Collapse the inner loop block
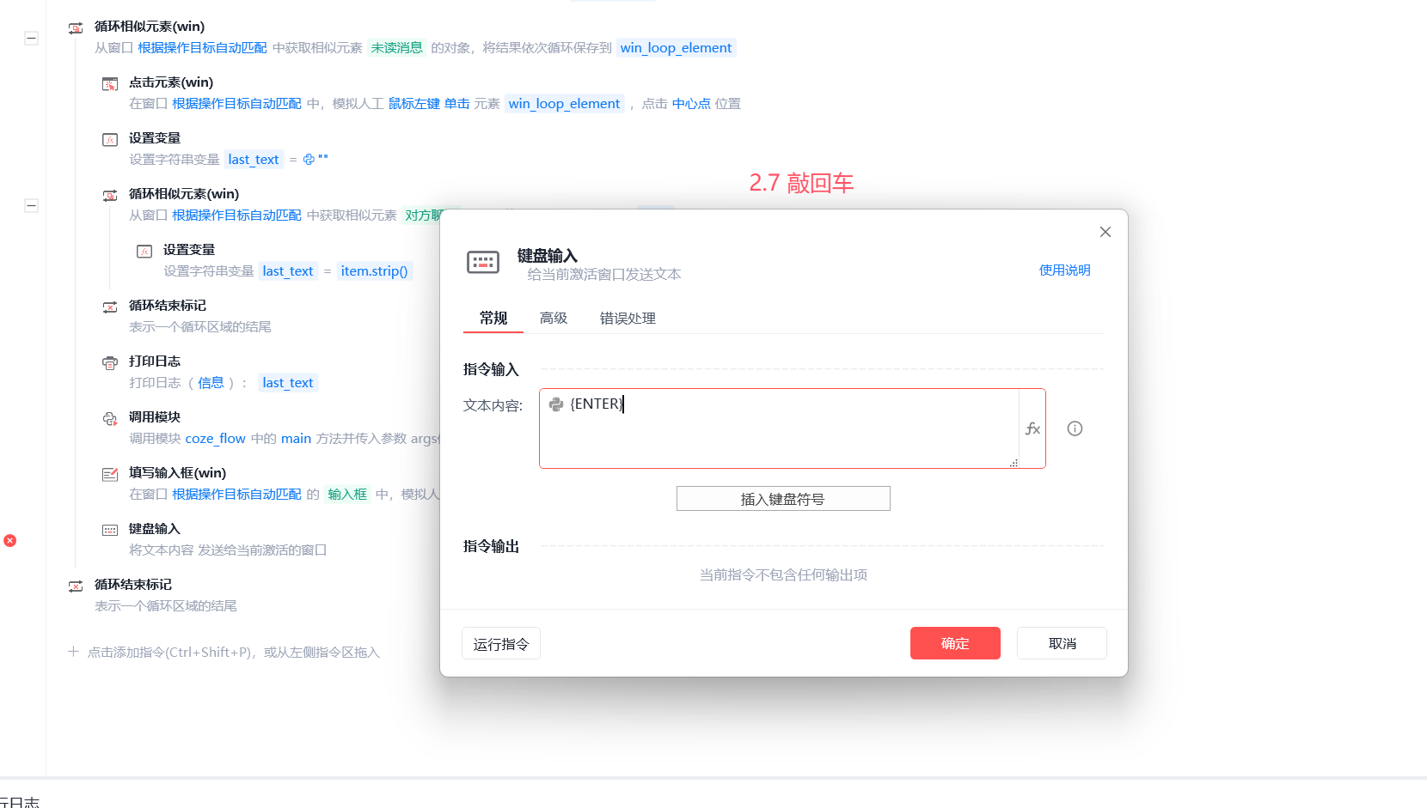The height and width of the screenshot is (808, 1427). [31, 205]
